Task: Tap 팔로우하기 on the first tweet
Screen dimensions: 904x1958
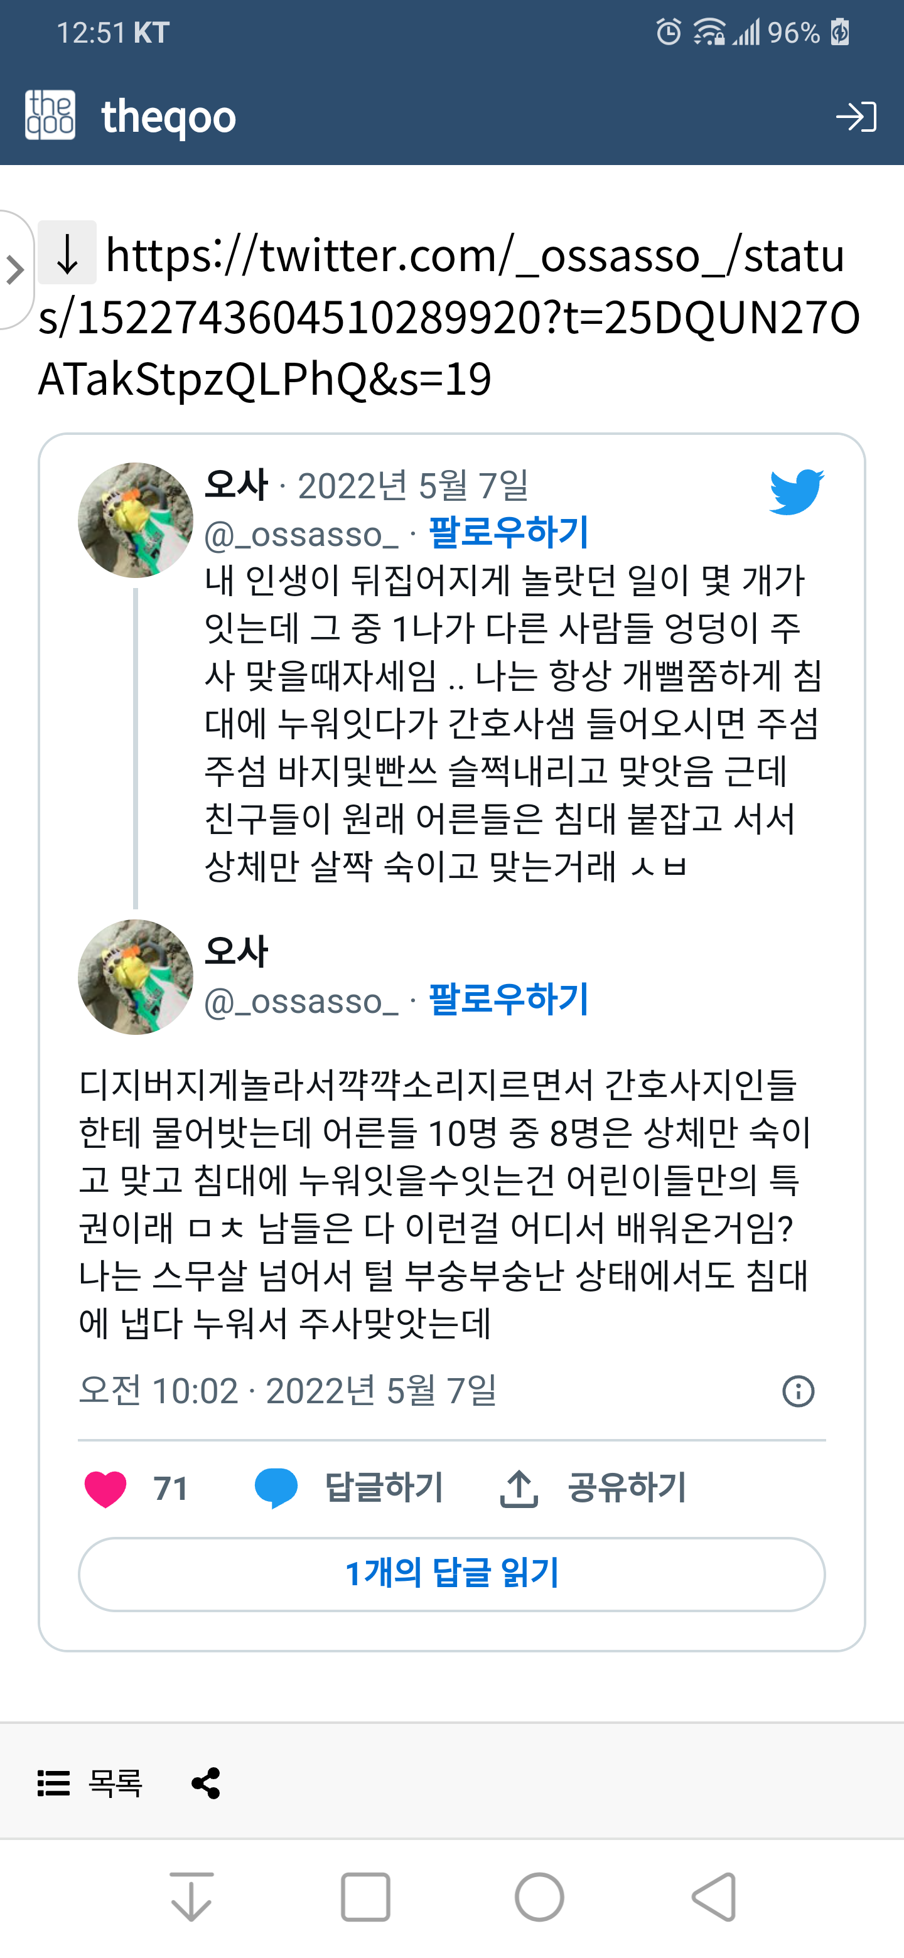Action: tap(508, 533)
